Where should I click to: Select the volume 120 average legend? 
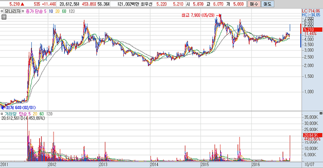(49, 114)
